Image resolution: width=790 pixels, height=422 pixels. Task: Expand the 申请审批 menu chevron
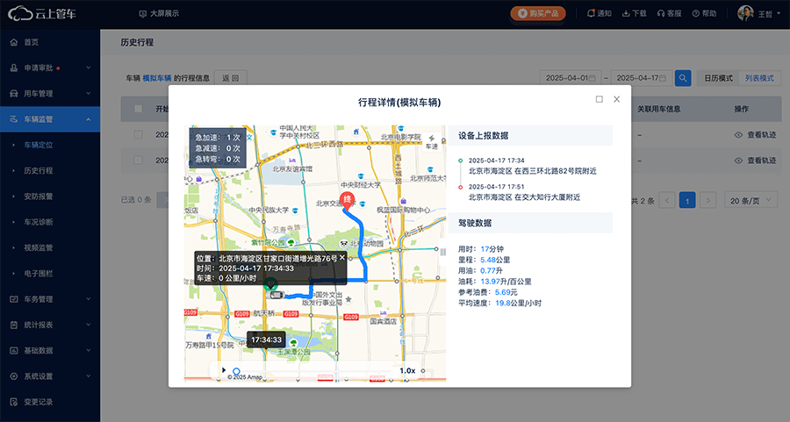click(x=88, y=68)
